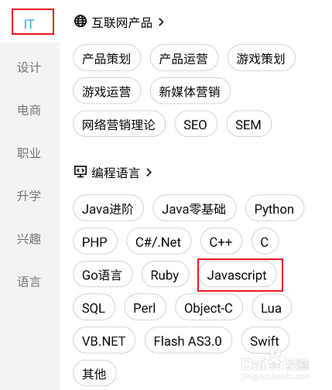
Task: Open the 编程语言 section heading
Action: 116,173
